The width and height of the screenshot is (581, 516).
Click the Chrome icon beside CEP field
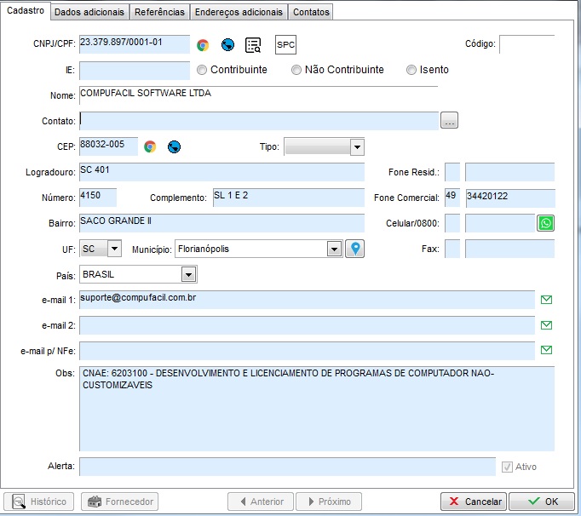[150, 146]
